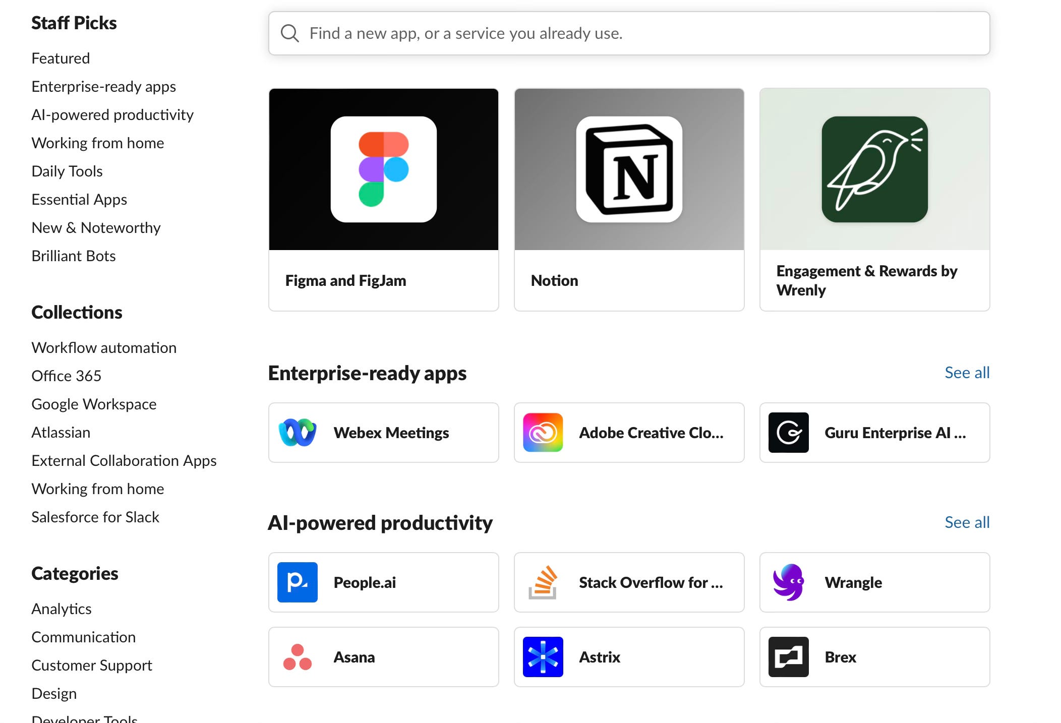The image size is (1061, 723).
Task: Open Wrangle app name
Action: [x=853, y=582]
